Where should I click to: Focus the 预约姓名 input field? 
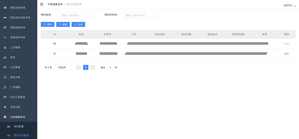click(77, 15)
